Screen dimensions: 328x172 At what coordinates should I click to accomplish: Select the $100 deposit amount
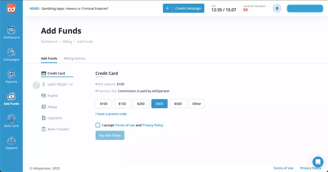(104, 104)
